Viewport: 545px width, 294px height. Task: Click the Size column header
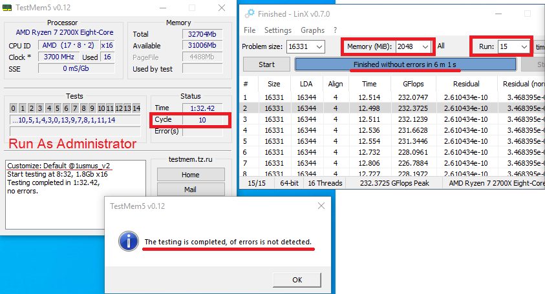click(x=274, y=84)
